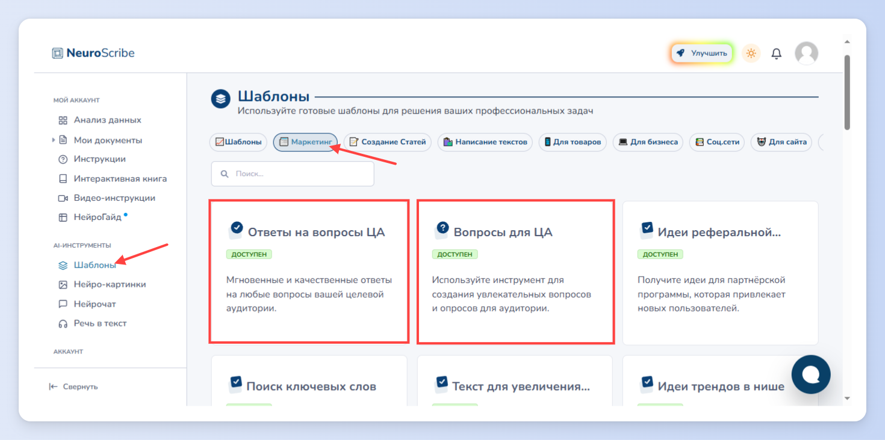Switch to Создание Статей tab

pyautogui.click(x=387, y=142)
